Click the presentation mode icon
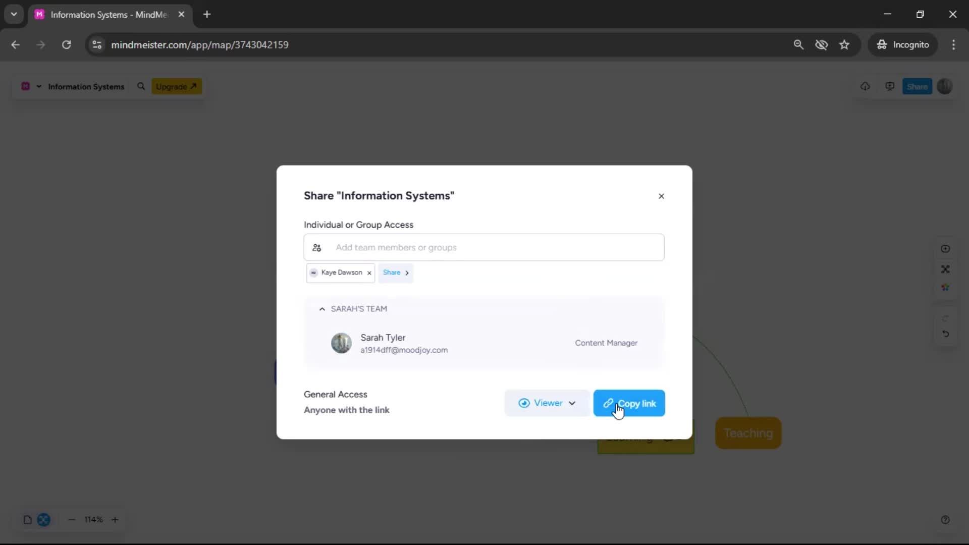Screen dimensions: 969x545 (x=890, y=86)
